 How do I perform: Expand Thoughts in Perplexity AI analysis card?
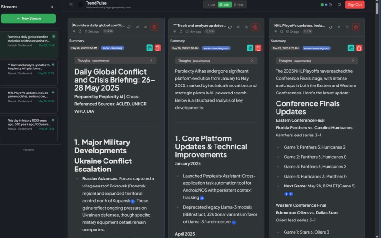[216, 61]
